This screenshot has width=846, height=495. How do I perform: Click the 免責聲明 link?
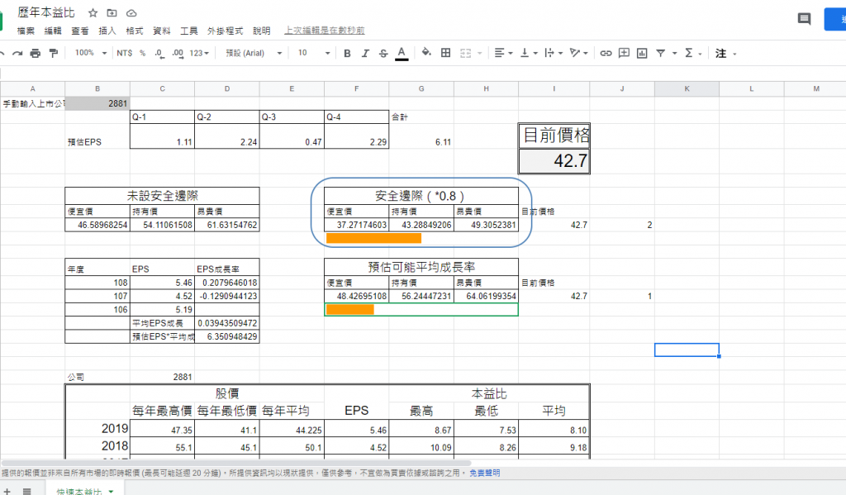click(484, 474)
